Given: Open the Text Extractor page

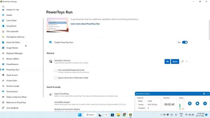Looking at the screenshot, I should tap(12, 91).
